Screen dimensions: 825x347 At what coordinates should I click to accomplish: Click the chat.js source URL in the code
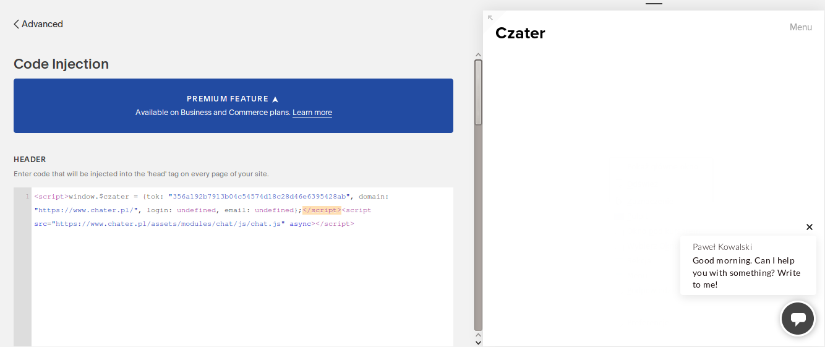pos(168,224)
